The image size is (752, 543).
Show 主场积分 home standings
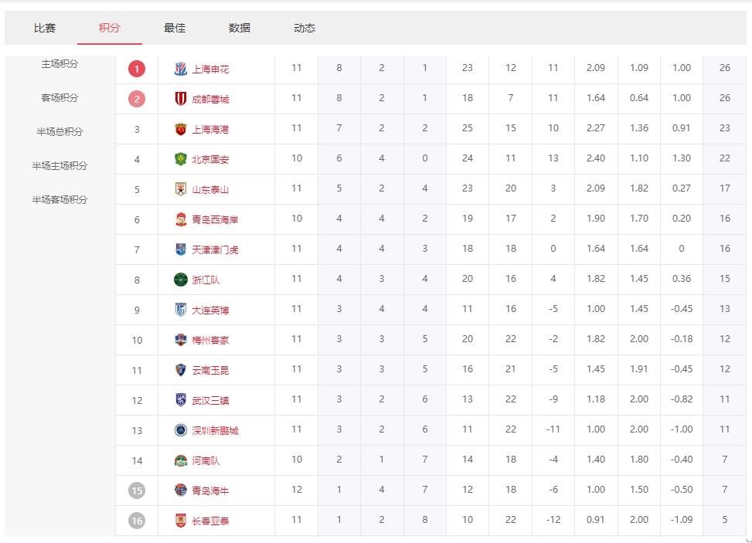[60, 64]
